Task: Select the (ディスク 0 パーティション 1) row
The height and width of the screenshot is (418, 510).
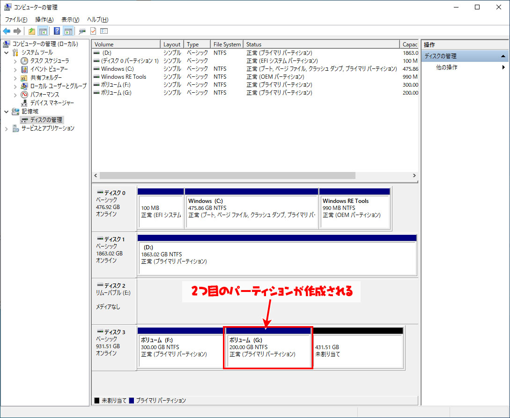Action: [255, 61]
